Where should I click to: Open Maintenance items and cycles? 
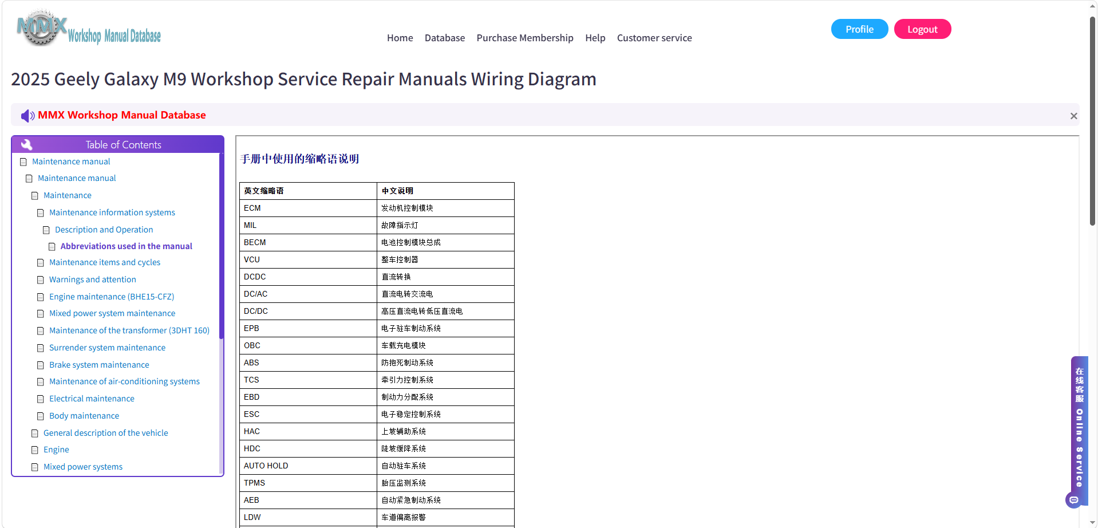[105, 262]
